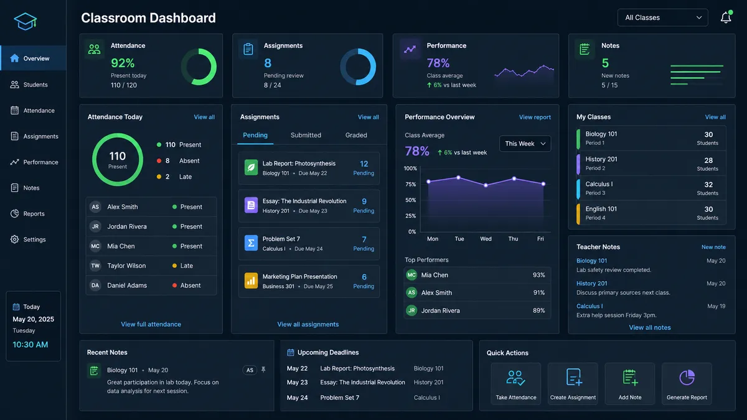Screen dimensions: 747x420
Task: Click the assignments pending donut chart
Action: (358, 67)
